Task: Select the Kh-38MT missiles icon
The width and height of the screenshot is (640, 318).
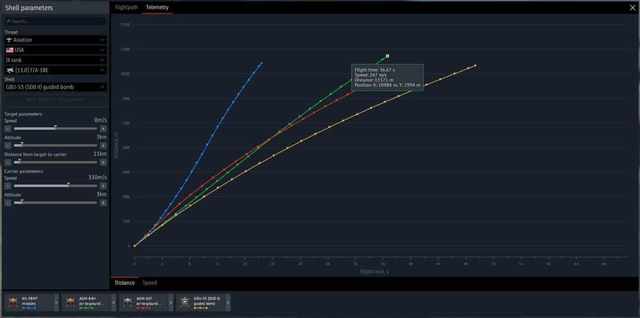Action: pos(13,303)
